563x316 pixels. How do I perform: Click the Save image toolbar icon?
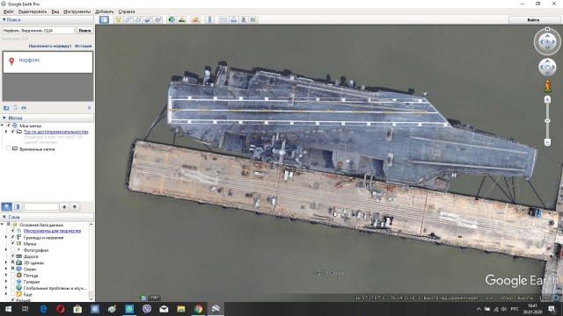(x=244, y=19)
